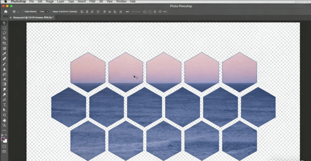Viewport: 311px width, 161px height.
Task: Select the Clone Stamp tool
Action: point(4,69)
